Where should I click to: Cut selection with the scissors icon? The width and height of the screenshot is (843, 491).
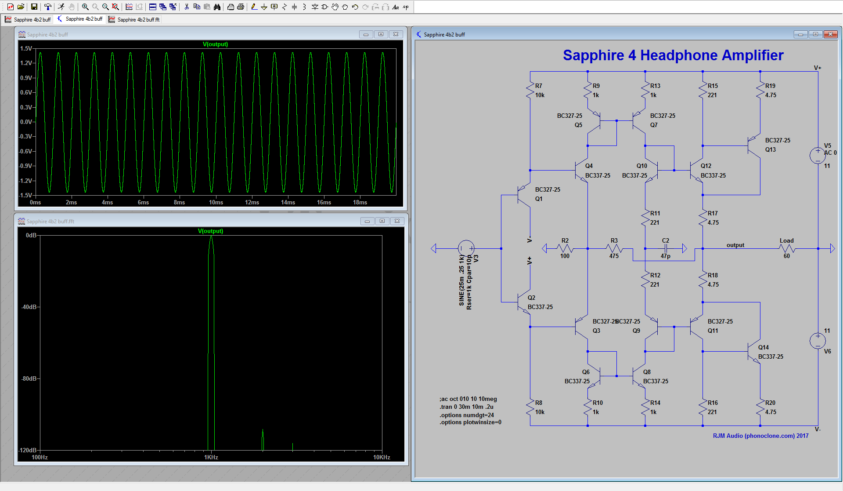[x=187, y=7]
